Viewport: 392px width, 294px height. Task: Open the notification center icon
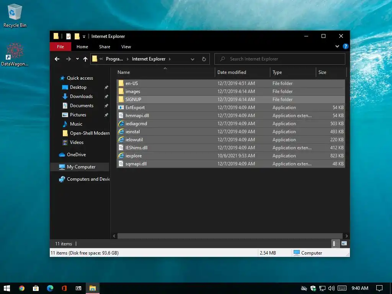tap(379, 288)
